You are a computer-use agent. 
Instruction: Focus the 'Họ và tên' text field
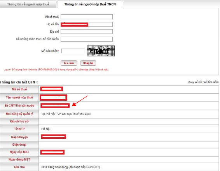click(x=87, y=24)
